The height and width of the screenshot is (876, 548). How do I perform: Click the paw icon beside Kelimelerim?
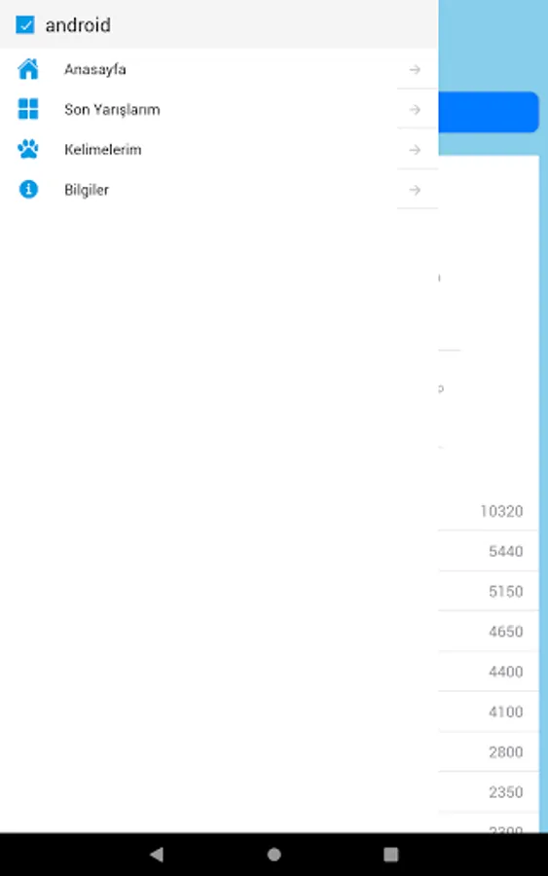click(x=28, y=149)
